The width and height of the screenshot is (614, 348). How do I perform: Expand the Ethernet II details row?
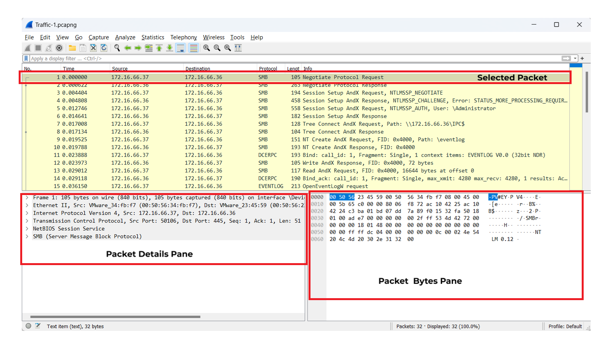point(27,206)
